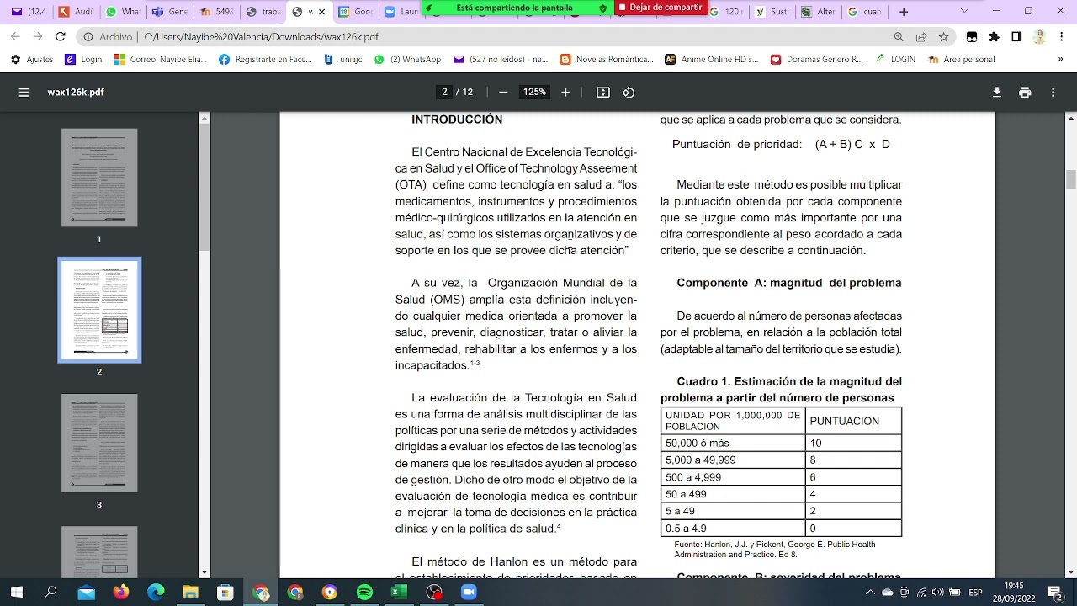Viewport: 1077px width, 606px height.
Task: Open Zoom from the taskbar
Action: click(x=469, y=593)
